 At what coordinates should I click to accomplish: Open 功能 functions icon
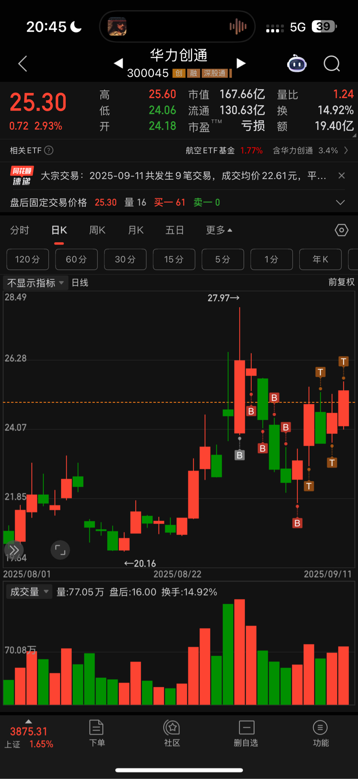tap(320, 733)
